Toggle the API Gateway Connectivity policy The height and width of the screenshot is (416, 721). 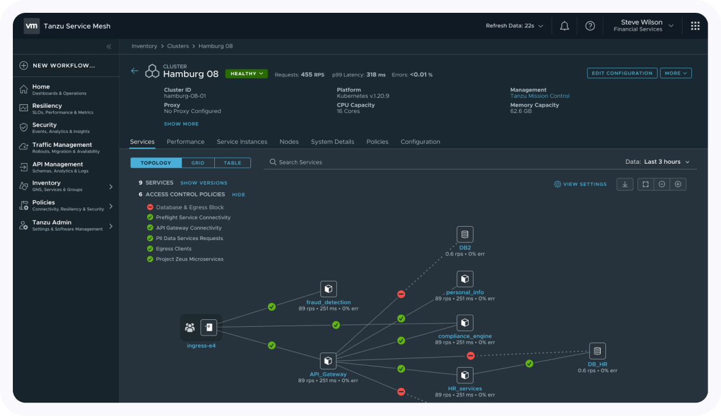150,228
